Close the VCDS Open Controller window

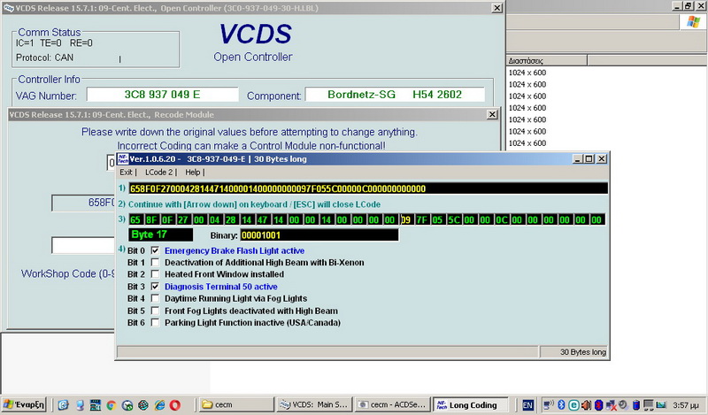pos(496,8)
